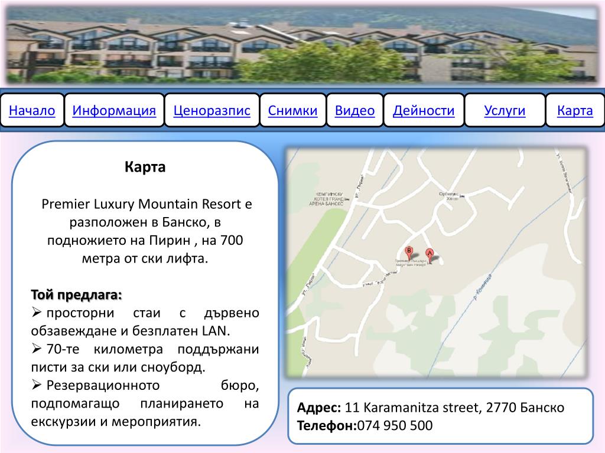This screenshot has width=605, height=453.
Task: Open the Видео link
Action: pos(355,110)
